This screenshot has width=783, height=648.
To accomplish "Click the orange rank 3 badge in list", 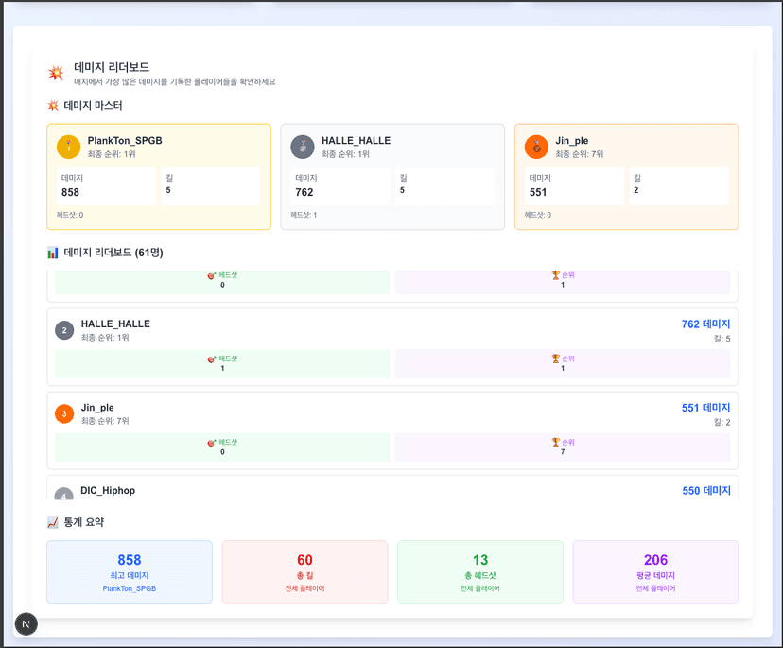I will (64, 413).
